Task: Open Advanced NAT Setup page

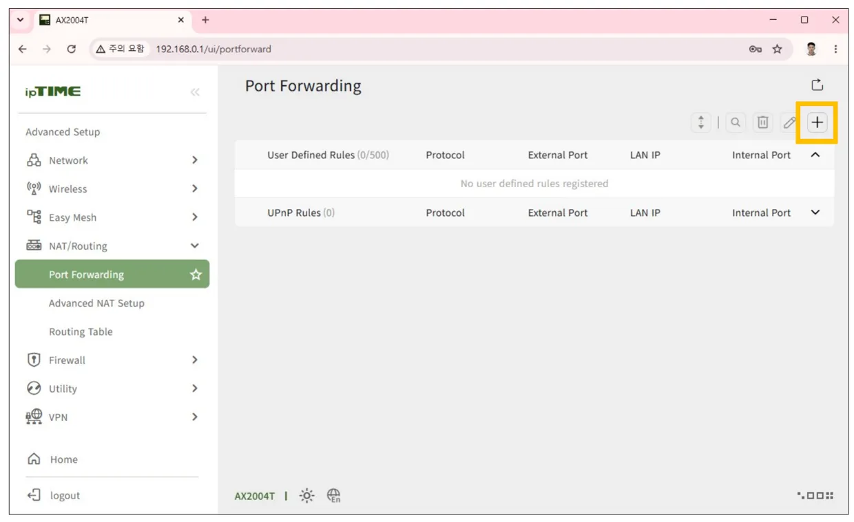Action: tap(96, 303)
